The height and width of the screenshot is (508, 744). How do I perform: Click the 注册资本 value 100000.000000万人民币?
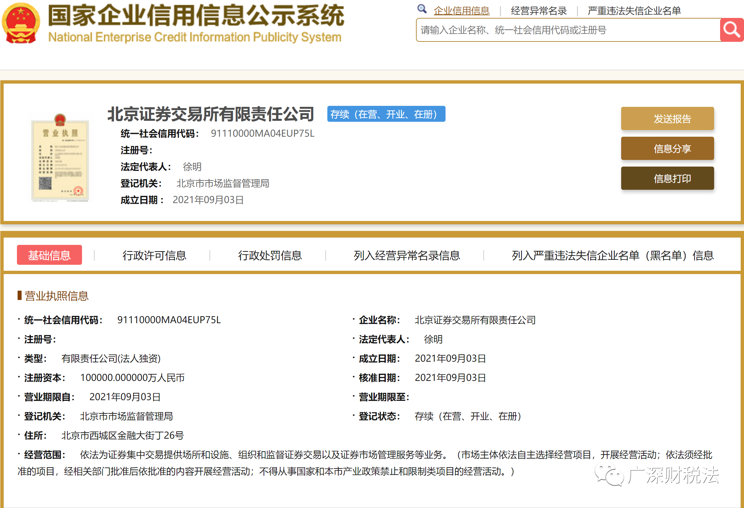coord(132,378)
